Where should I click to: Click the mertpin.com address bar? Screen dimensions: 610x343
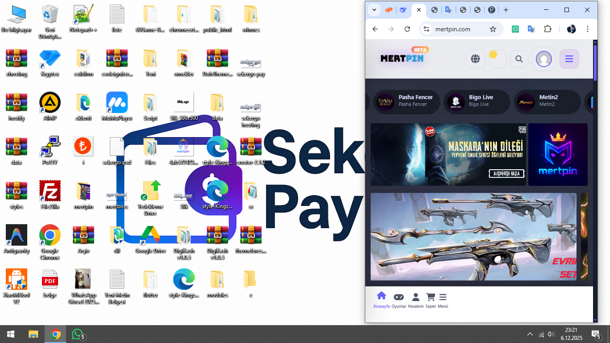pos(452,29)
